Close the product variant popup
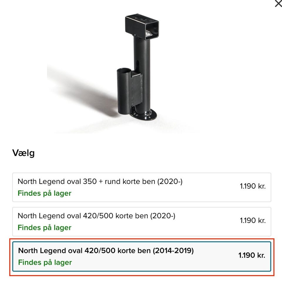The height and width of the screenshot is (282, 282). coord(278,4)
